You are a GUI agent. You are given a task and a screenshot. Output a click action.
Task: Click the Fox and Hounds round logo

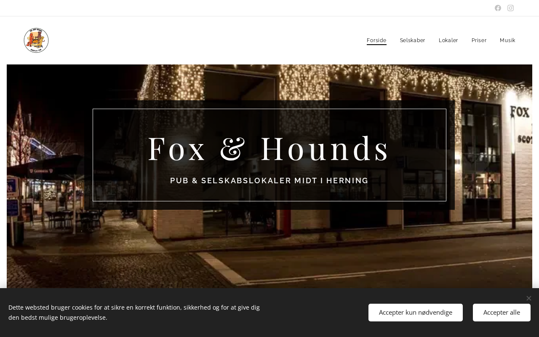coord(36,40)
